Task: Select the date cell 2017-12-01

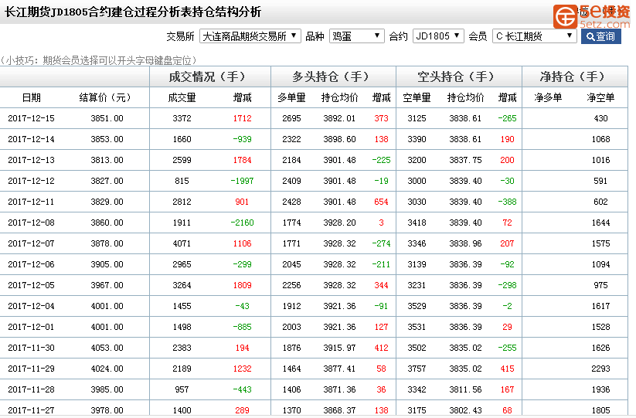Action: tap(31, 327)
